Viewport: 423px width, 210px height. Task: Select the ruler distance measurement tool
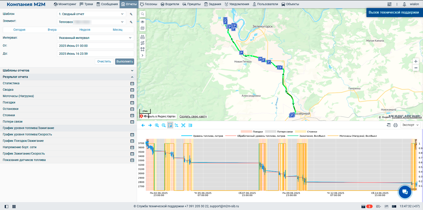142,37
